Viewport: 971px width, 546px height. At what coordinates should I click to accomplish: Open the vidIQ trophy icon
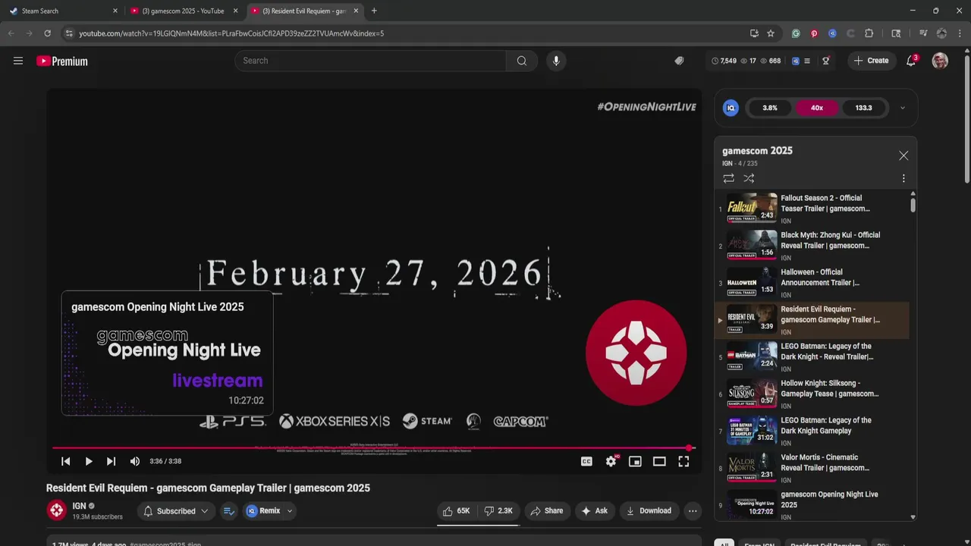tap(826, 61)
